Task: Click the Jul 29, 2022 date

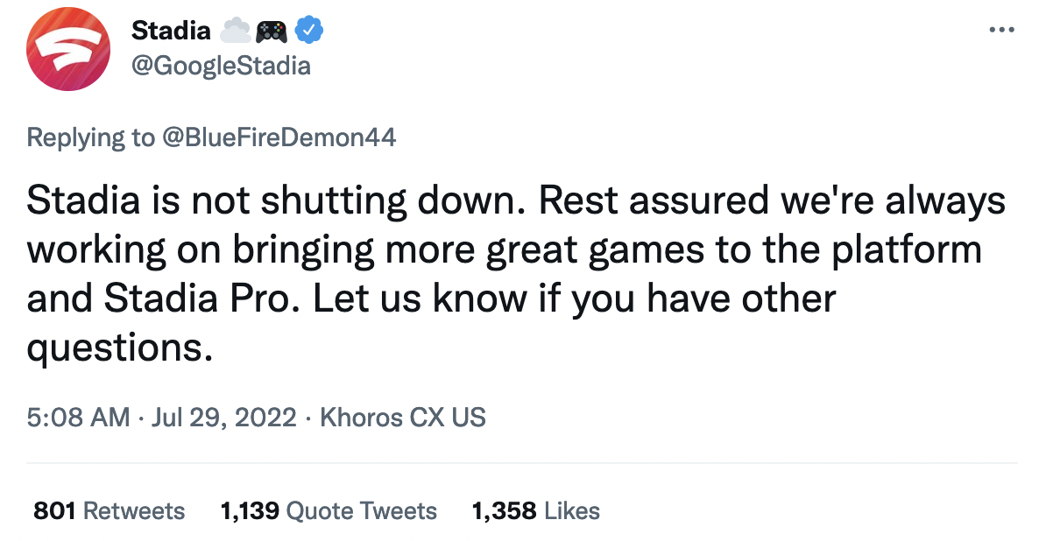Action: [x=224, y=417]
